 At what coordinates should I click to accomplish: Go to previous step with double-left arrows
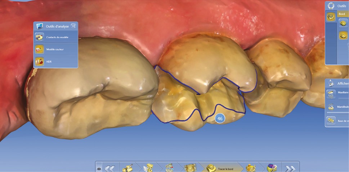pyautogui.click(x=110, y=168)
